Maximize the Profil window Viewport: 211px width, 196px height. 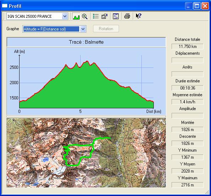[197, 6]
